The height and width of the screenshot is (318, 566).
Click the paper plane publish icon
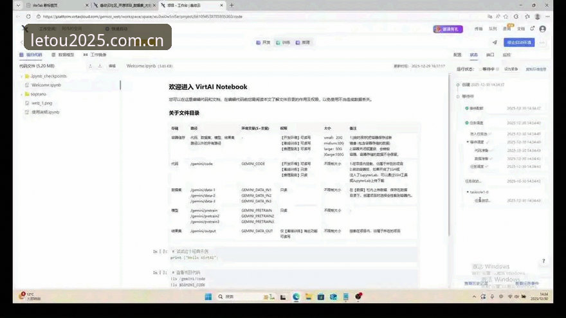pos(495,42)
